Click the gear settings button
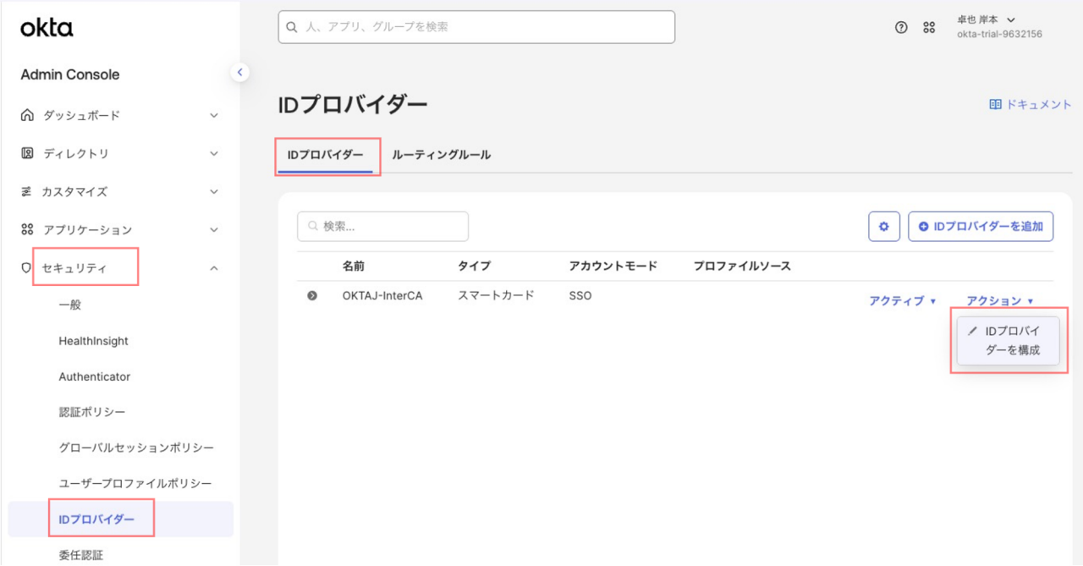This screenshot has width=1083, height=566. [x=884, y=227]
